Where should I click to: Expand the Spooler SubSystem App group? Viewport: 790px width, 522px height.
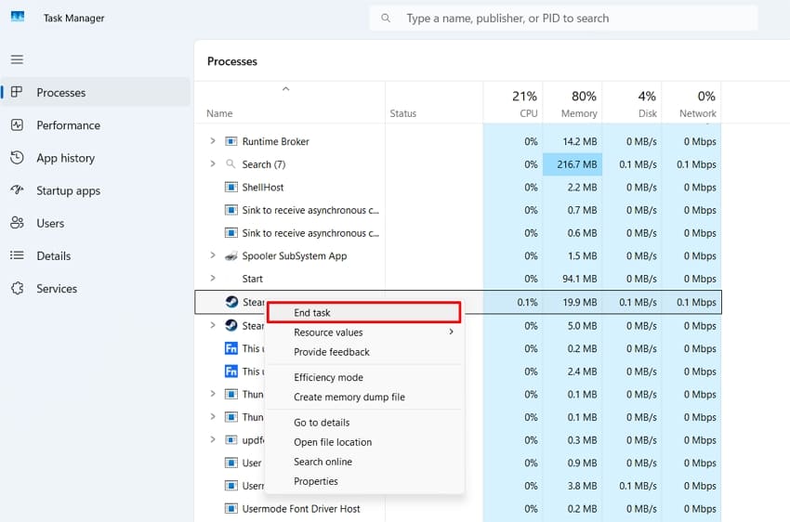pos(213,255)
